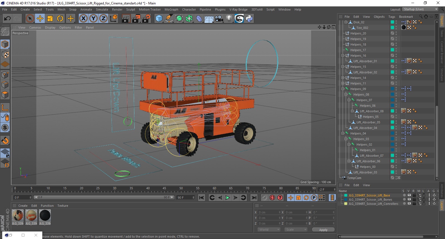This screenshot has width=445, height=239.
Task: Open Material Manager Create menu
Action: pyautogui.click(x=23, y=206)
